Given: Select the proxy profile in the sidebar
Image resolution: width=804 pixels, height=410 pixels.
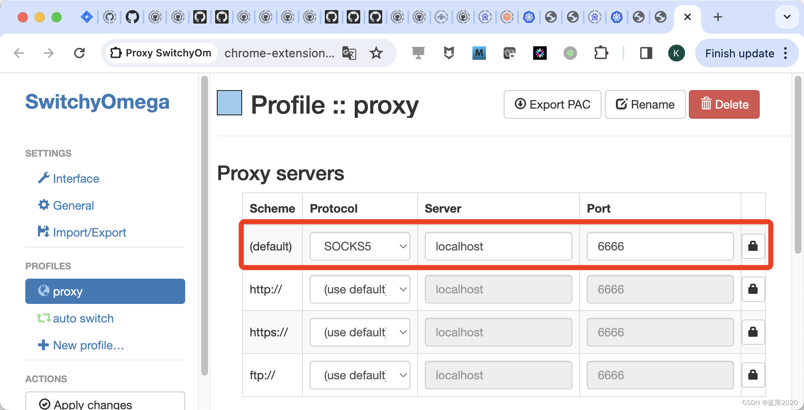Looking at the screenshot, I should (x=105, y=291).
